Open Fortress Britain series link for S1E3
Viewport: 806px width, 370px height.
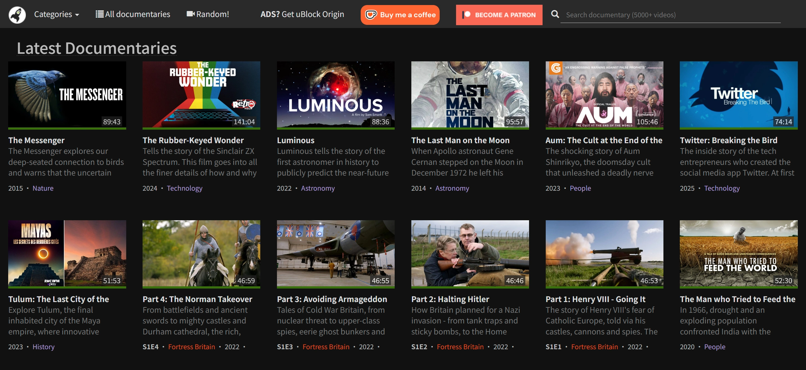(326, 347)
